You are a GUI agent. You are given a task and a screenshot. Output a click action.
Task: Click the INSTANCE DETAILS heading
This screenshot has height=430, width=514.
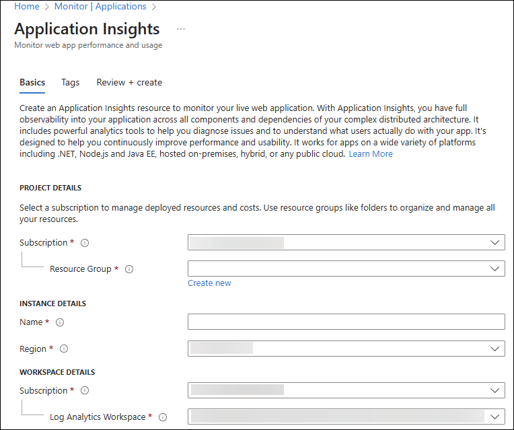click(52, 303)
